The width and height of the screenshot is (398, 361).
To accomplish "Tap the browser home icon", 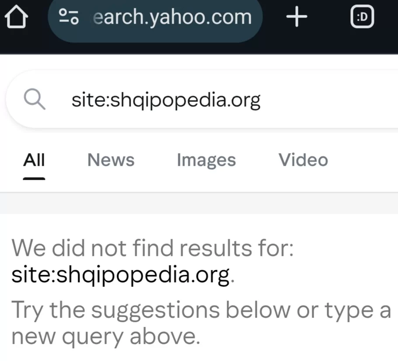I will (16, 18).
